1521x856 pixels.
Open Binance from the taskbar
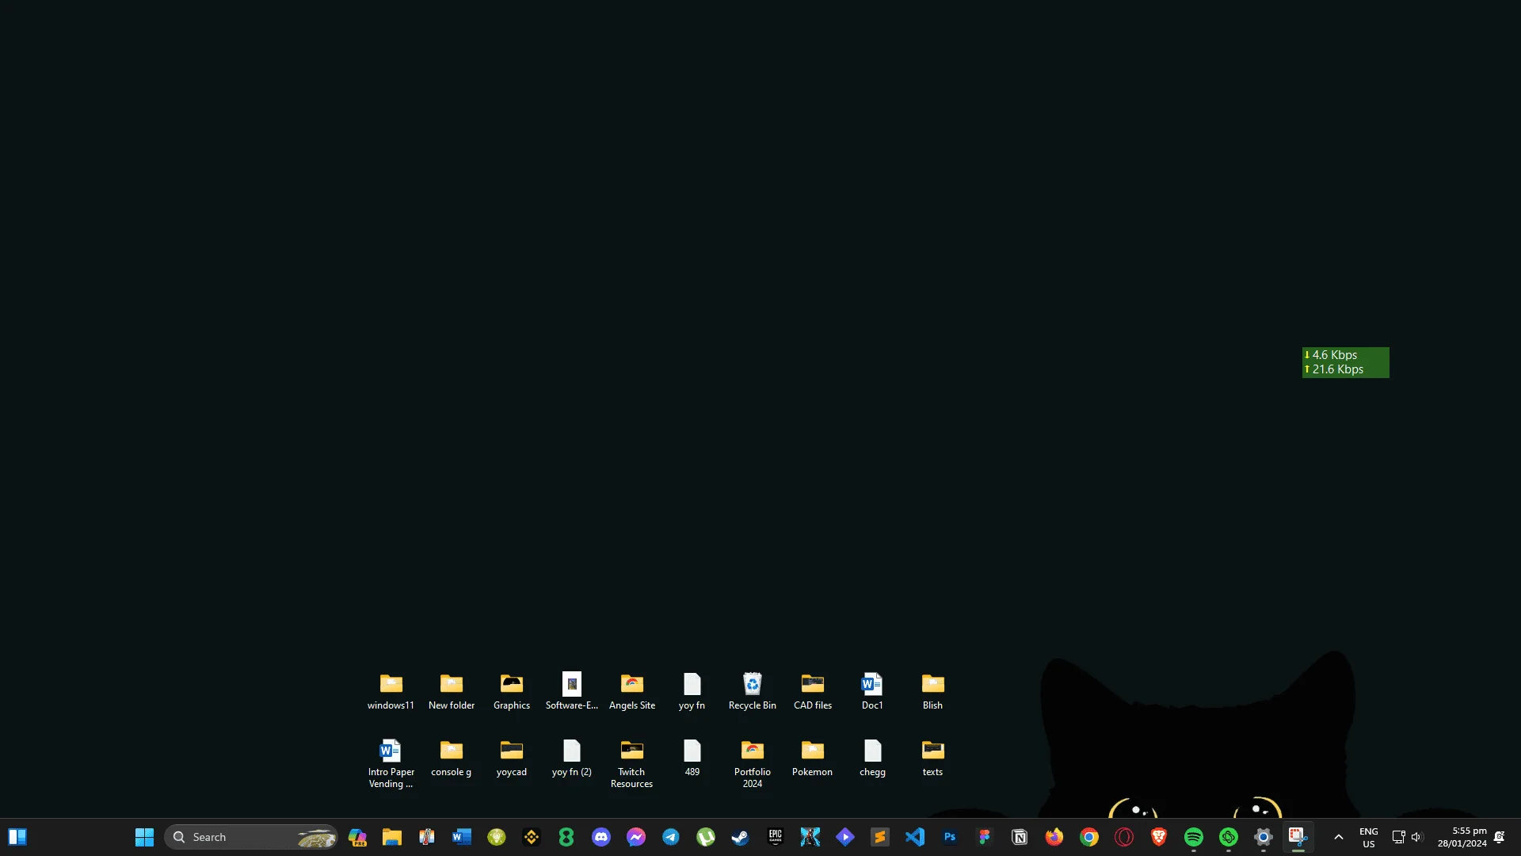pyautogui.click(x=532, y=837)
